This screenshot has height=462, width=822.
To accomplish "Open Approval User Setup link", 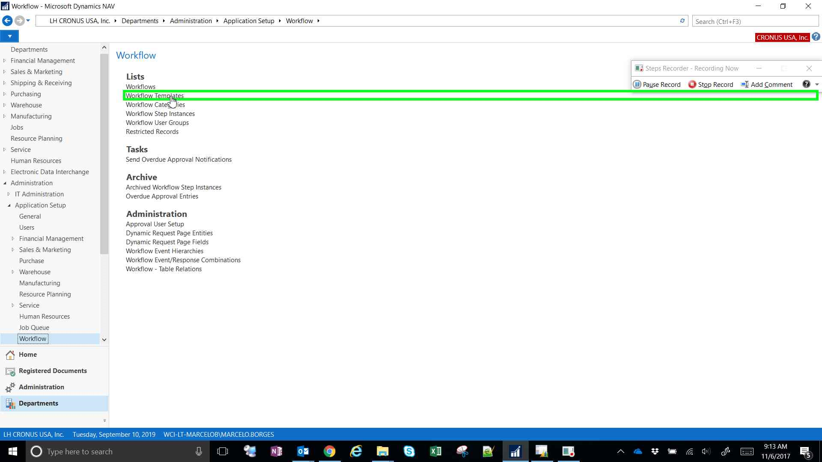I will [155, 224].
